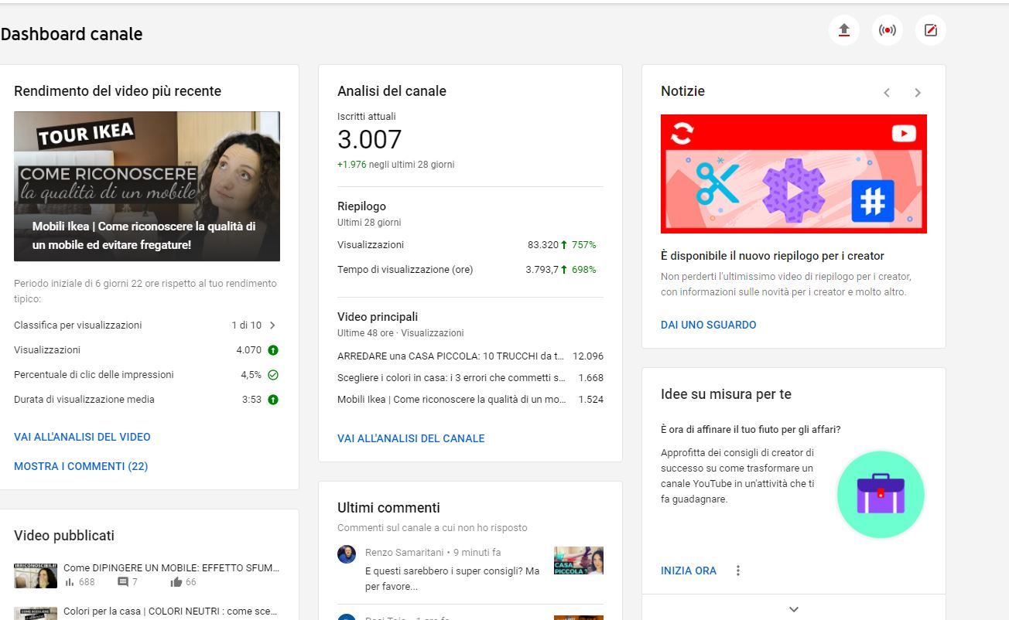Viewport: 1009px width, 620px height.
Task: Open the Tour Ikea latest video thumbnail
Action: click(147, 186)
